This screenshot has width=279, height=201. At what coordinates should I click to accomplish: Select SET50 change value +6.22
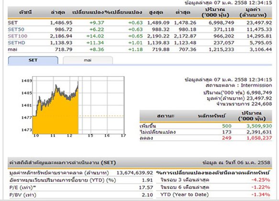click(97, 29)
